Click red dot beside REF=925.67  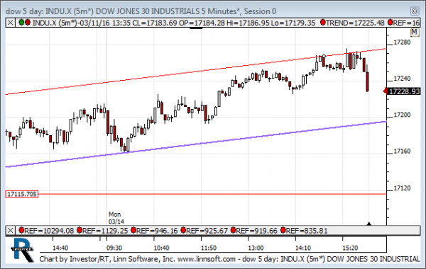[x=183, y=230]
